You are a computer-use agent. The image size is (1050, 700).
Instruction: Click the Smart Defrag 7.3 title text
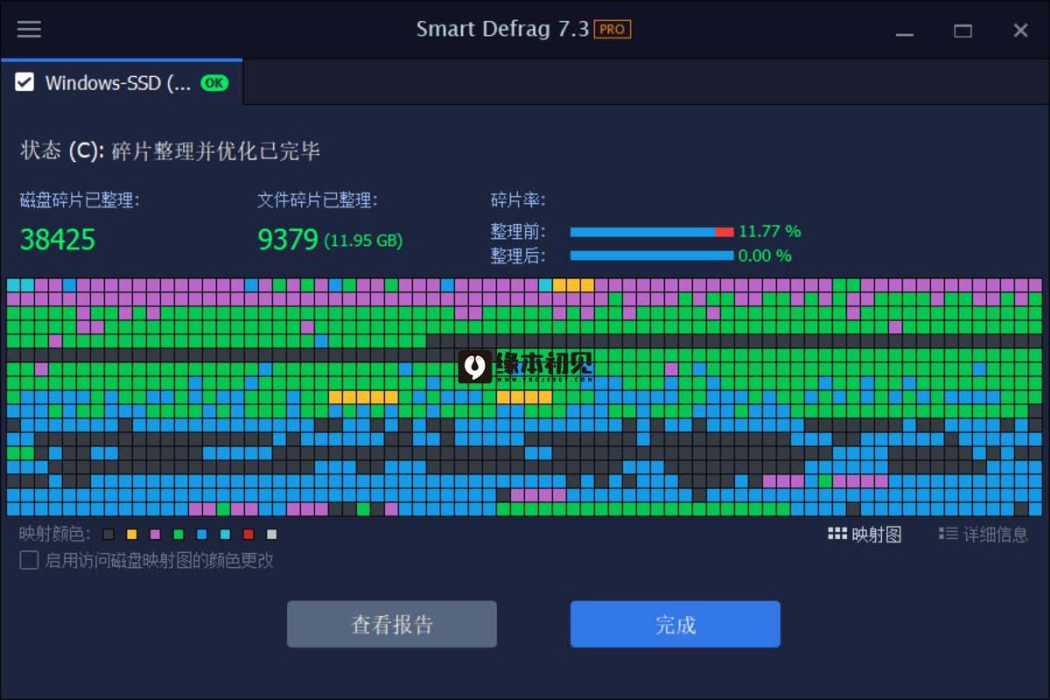click(x=502, y=29)
